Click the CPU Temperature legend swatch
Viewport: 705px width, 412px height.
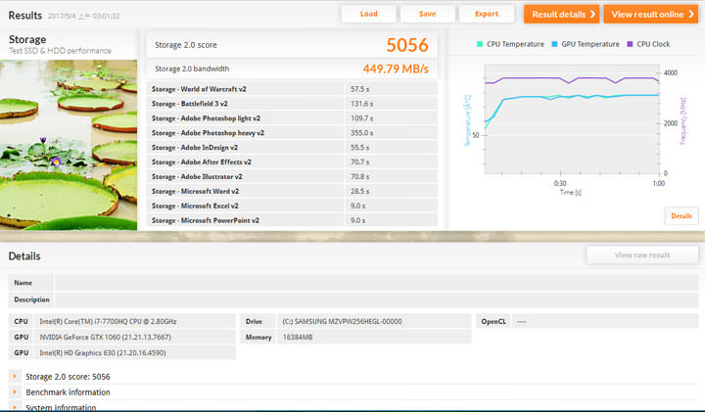click(480, 44)
